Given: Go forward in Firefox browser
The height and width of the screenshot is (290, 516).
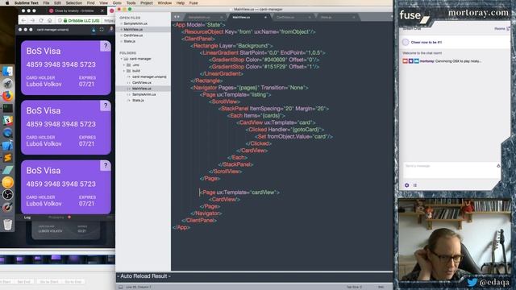Looking at the screenshot, I should click(32, 20).
